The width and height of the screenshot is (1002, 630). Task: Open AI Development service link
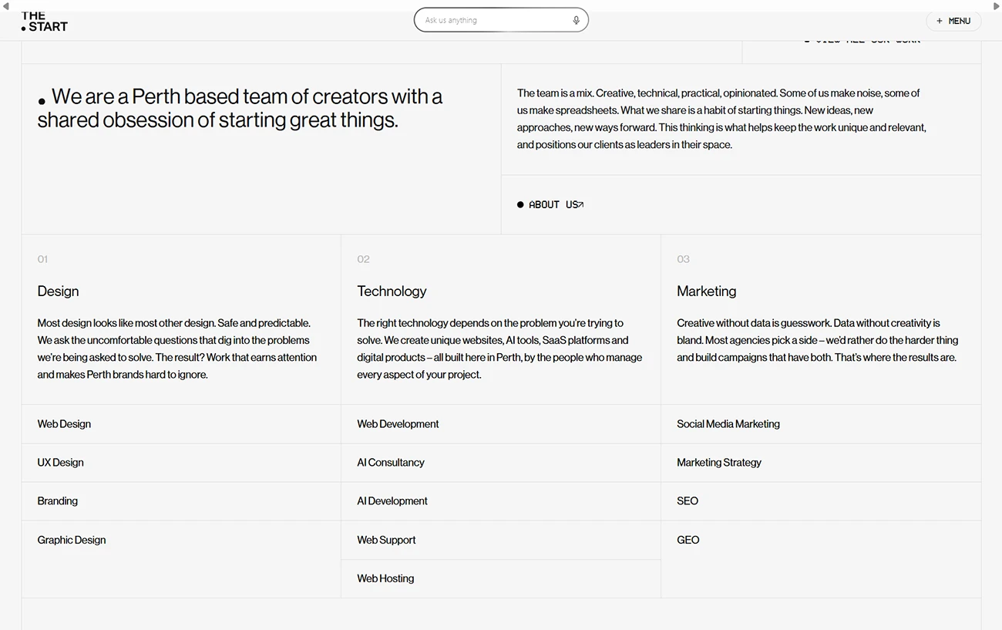(x=392, y=501)
